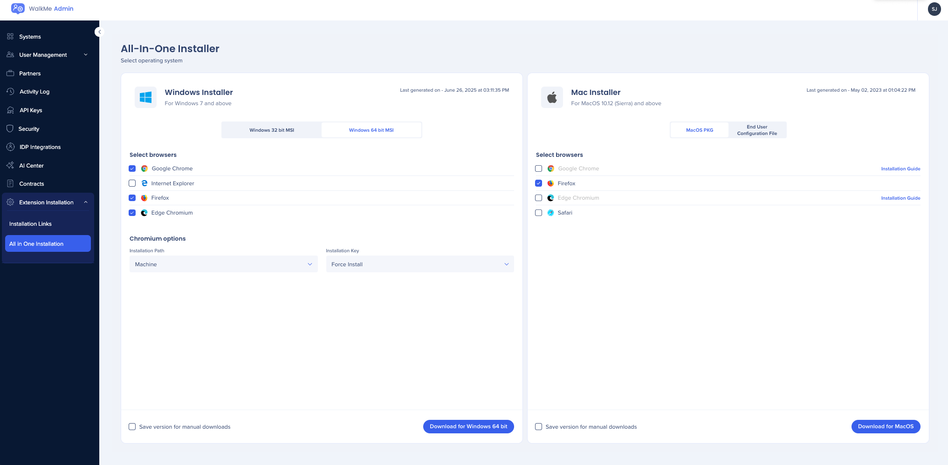Open the Installation Path dropdown
Screen dimensions: 948x465
tap(223, 264)
